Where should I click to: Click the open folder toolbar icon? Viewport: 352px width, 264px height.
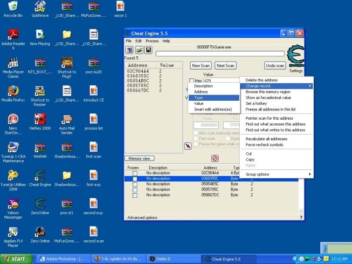coord(139,50)
